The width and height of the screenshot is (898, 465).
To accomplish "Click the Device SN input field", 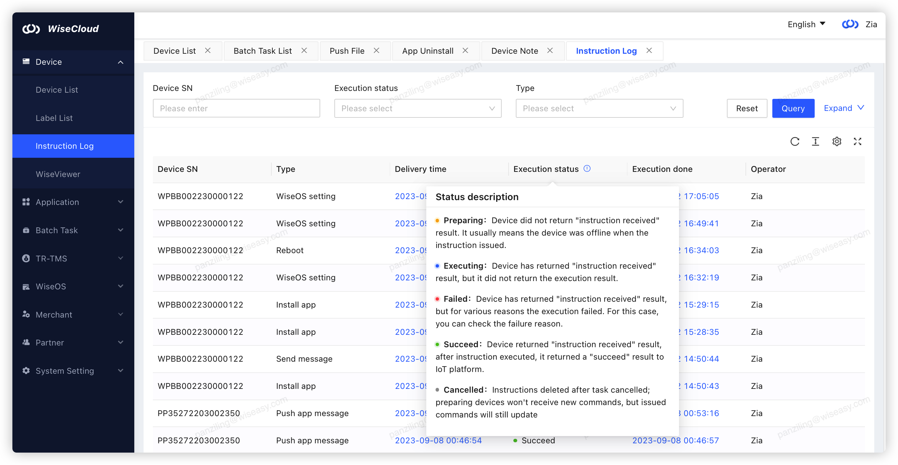I will 236,108.
